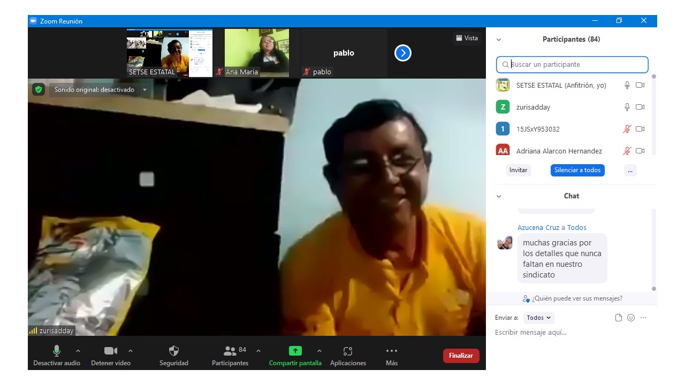Mute audio with Desactivar audio microphone
685x385 pixels.
(56, 356)
